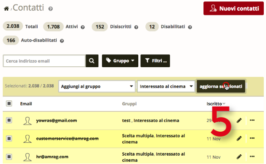Open more options for customerservice@amrag.com

click(x=252, y=138)
